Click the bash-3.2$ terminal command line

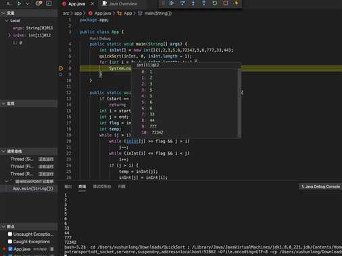pos(203,247)
